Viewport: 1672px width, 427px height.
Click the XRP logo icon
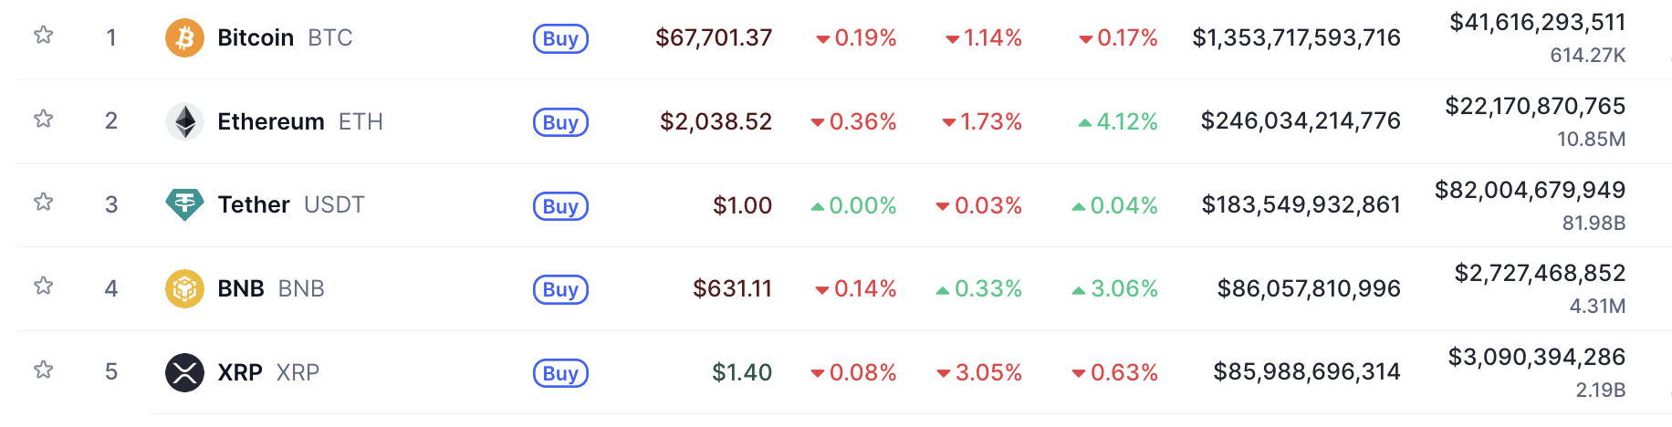coord(184,372)
